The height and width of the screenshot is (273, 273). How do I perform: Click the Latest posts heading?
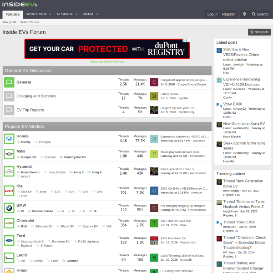click(227, 42)
